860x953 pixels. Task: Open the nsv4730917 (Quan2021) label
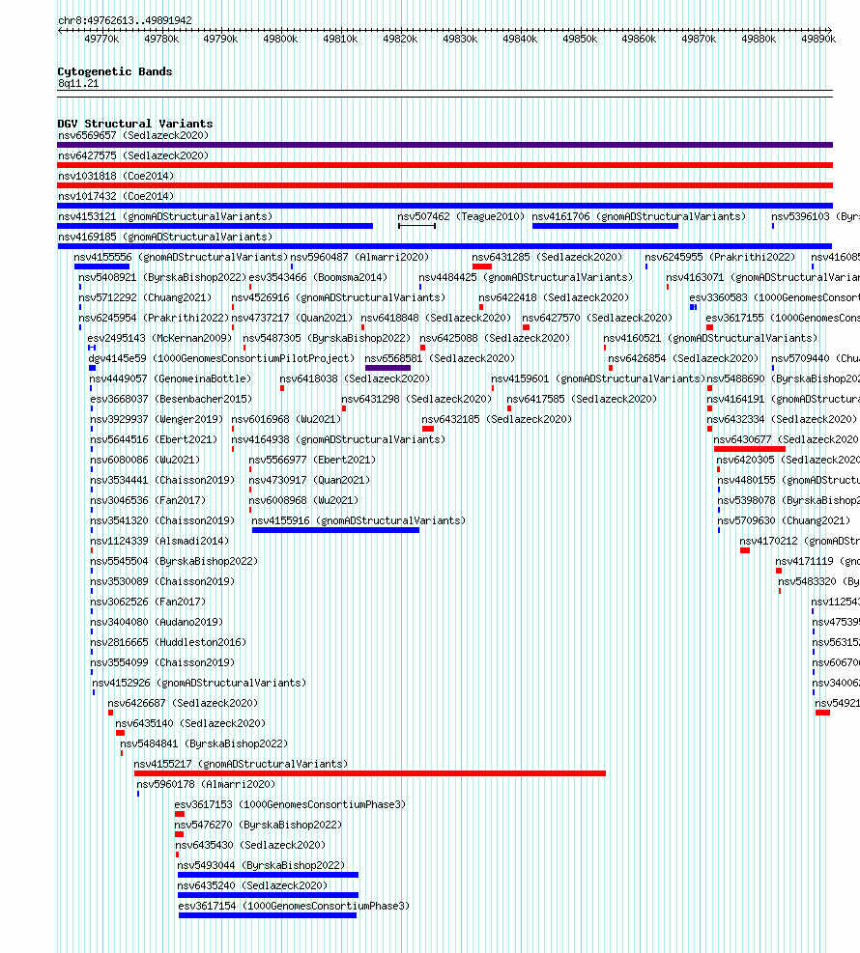(309, 480)
